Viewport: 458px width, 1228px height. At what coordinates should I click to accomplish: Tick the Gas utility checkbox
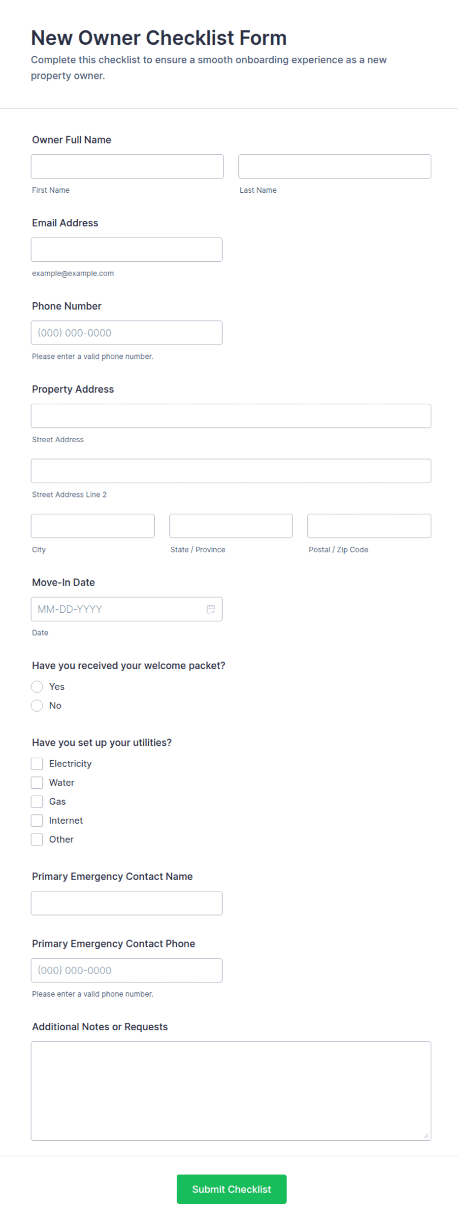coord(37,802)
